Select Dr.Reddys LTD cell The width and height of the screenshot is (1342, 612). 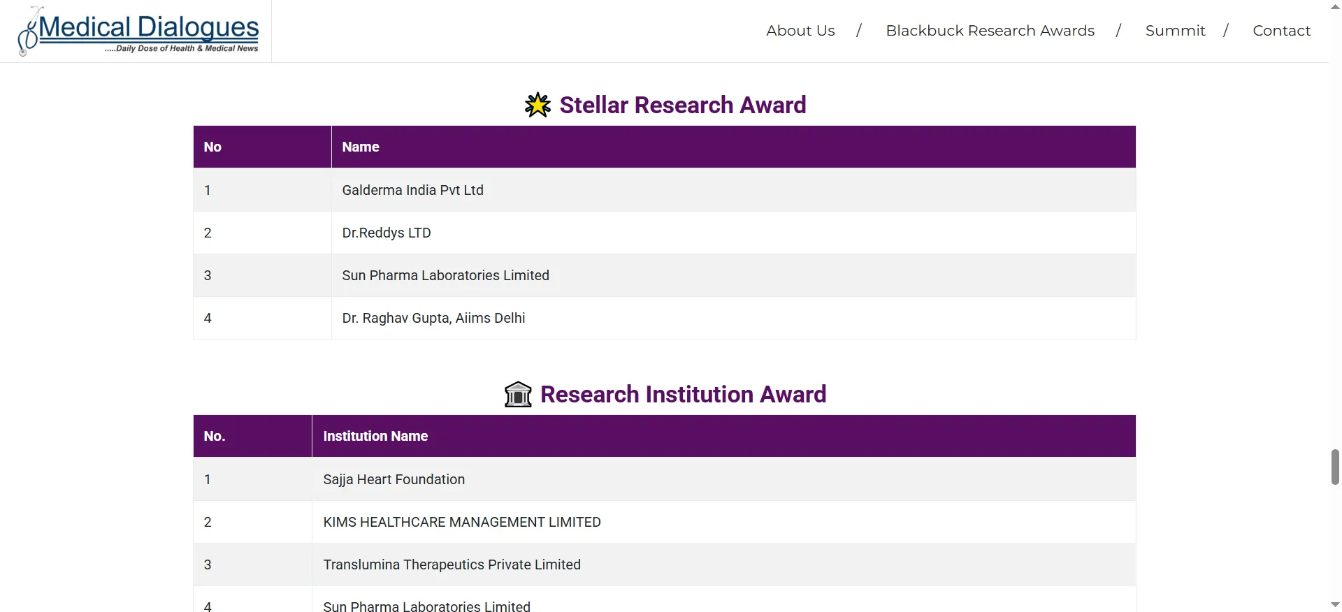click(x=734, y=233)
